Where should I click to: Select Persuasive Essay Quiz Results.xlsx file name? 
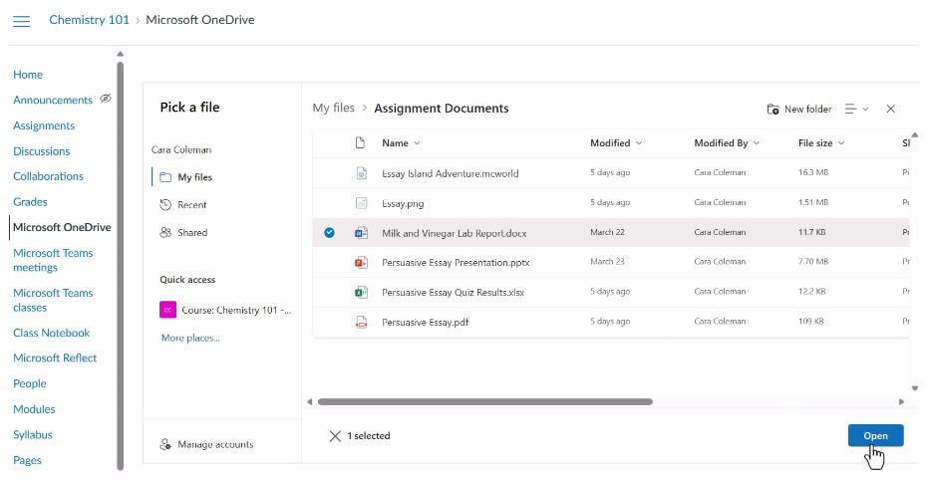tap(453, 293)
